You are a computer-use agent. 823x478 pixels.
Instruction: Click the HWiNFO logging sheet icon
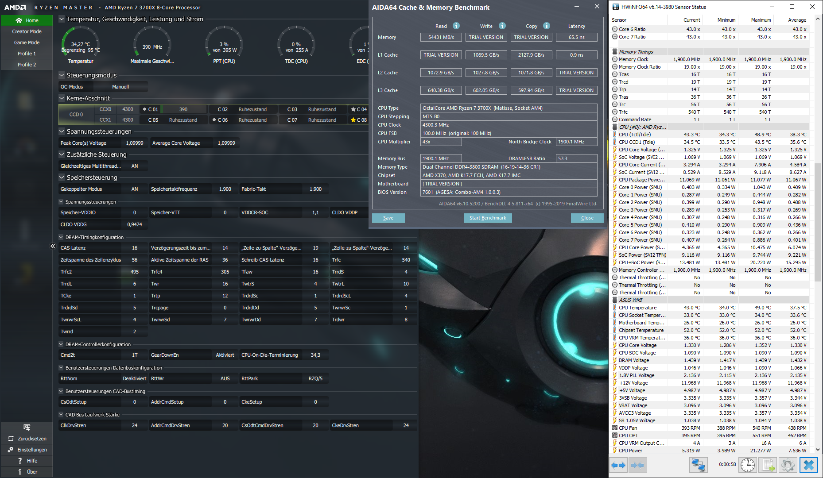[768, 465]
